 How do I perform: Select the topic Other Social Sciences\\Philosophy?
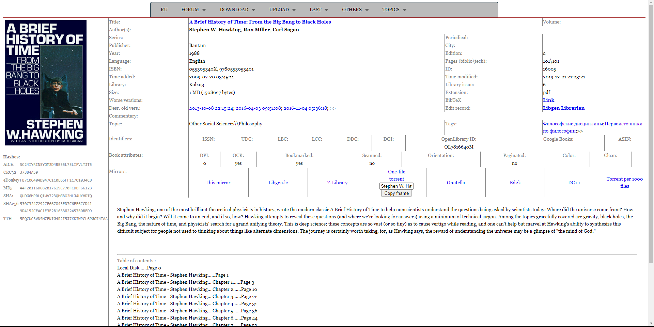point(225,124)
